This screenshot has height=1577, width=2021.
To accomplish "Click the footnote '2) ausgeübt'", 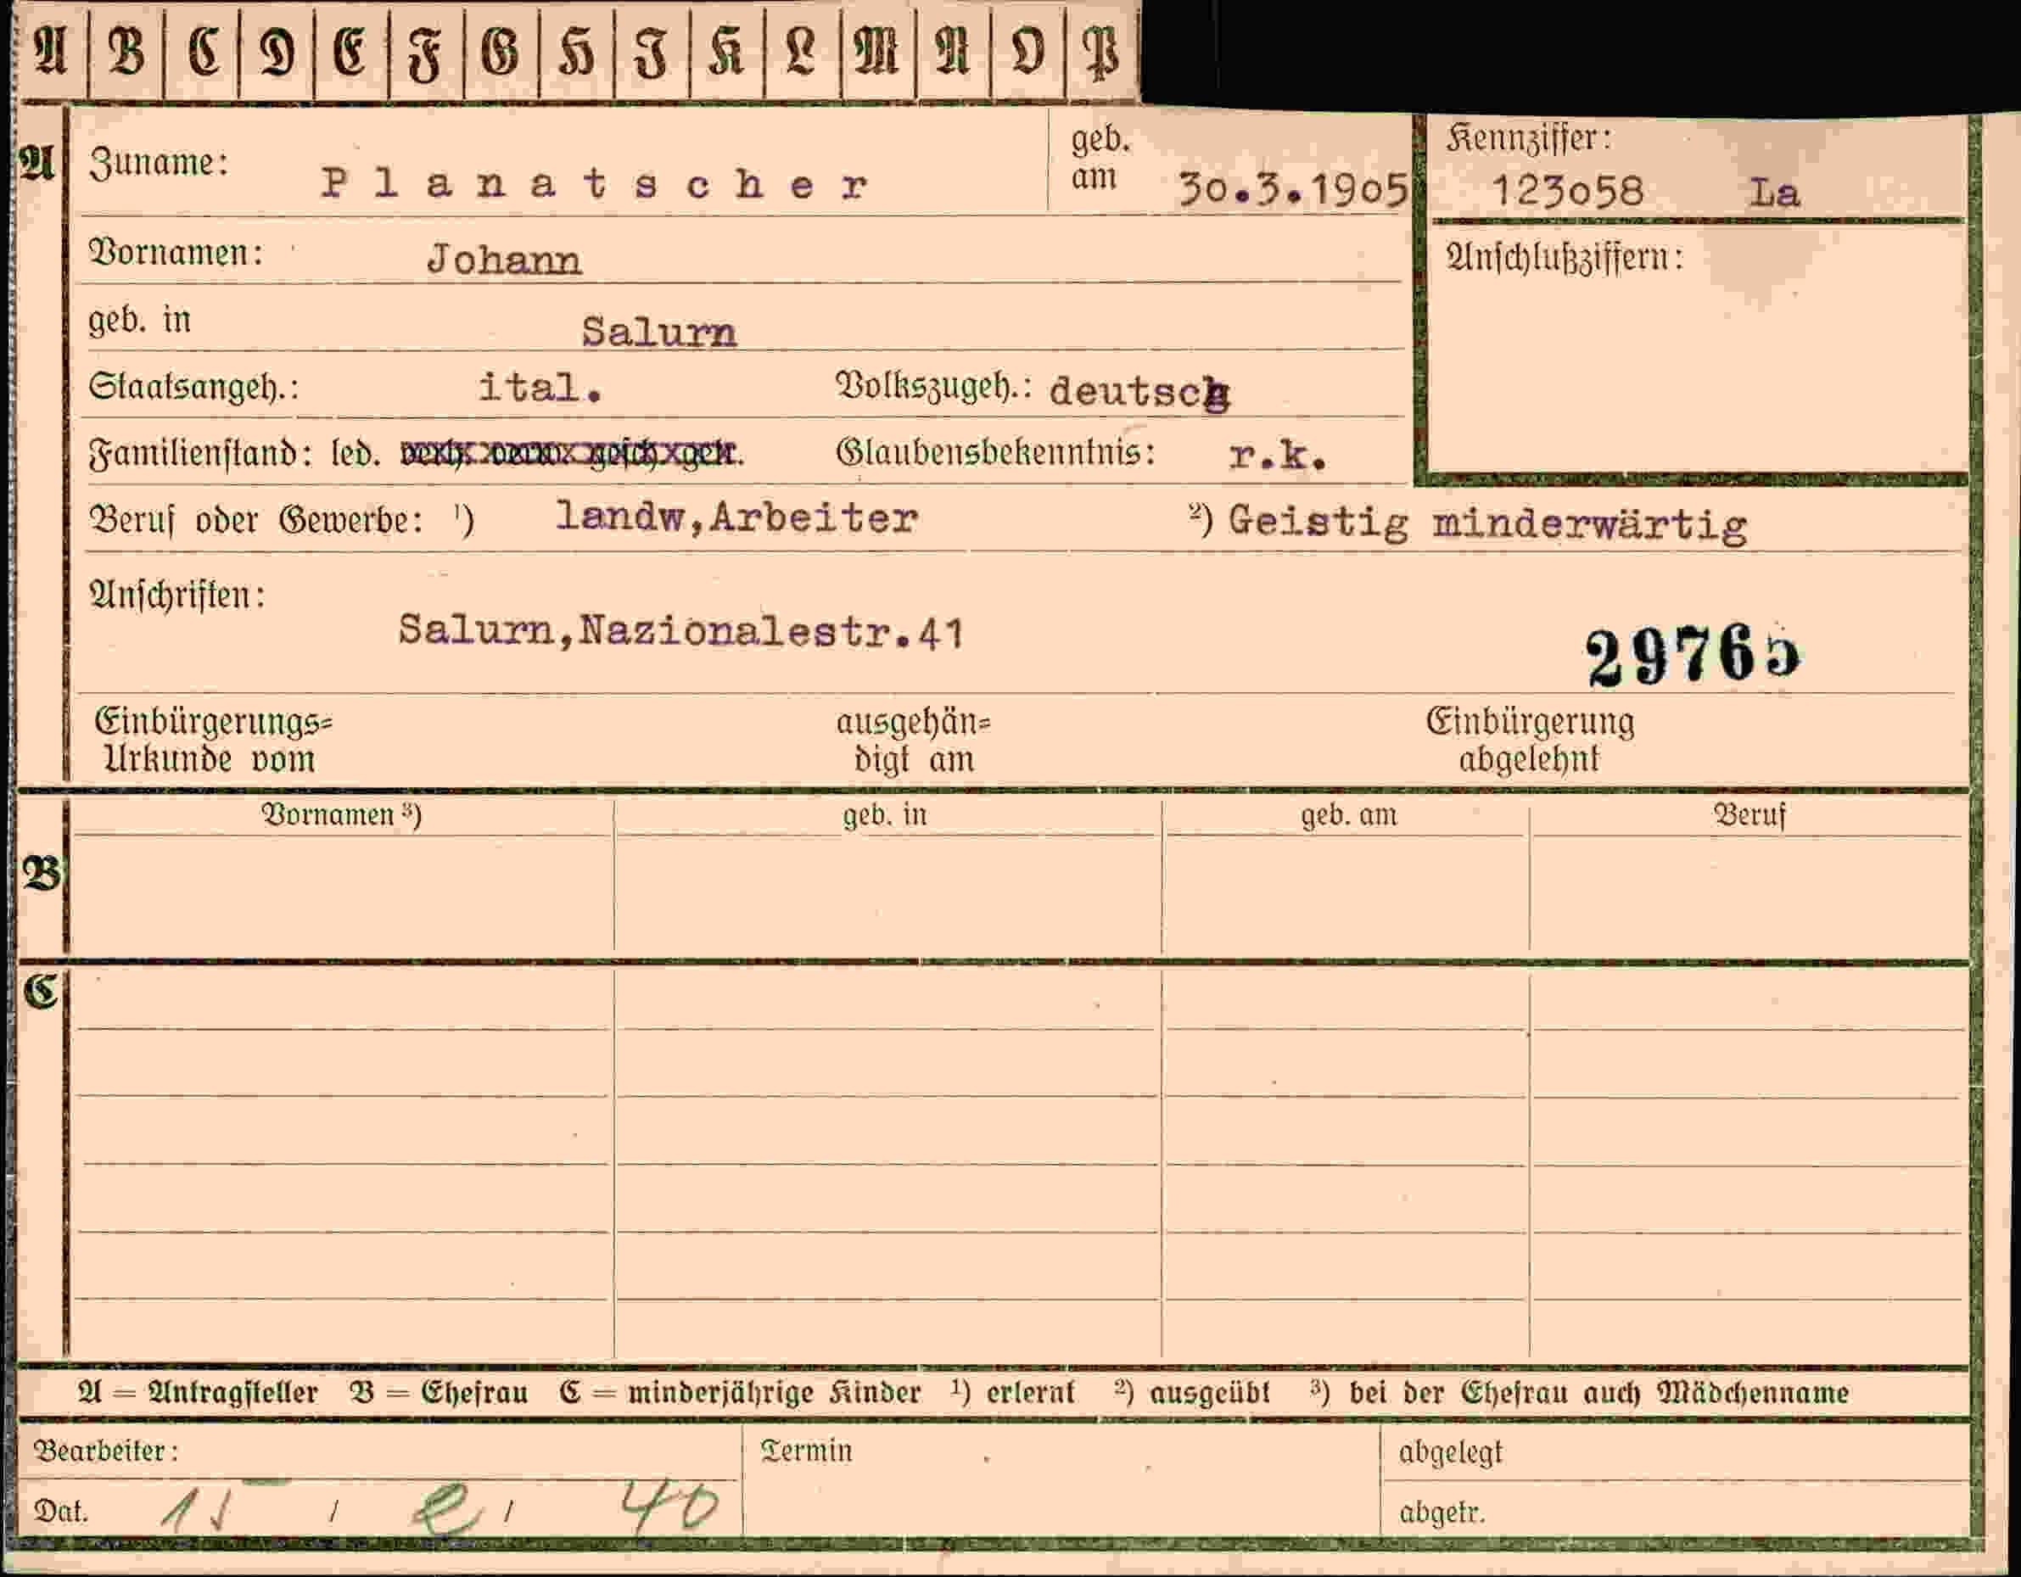I will [1192, 1393].
